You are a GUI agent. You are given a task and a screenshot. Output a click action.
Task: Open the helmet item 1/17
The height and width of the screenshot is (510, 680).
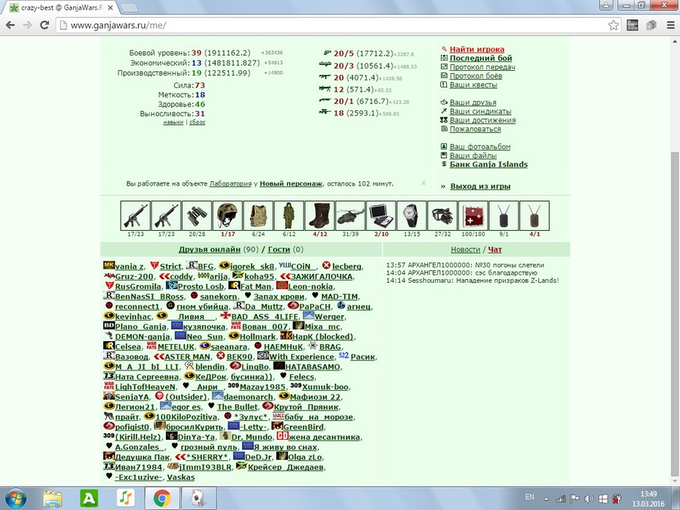point(227,216)
